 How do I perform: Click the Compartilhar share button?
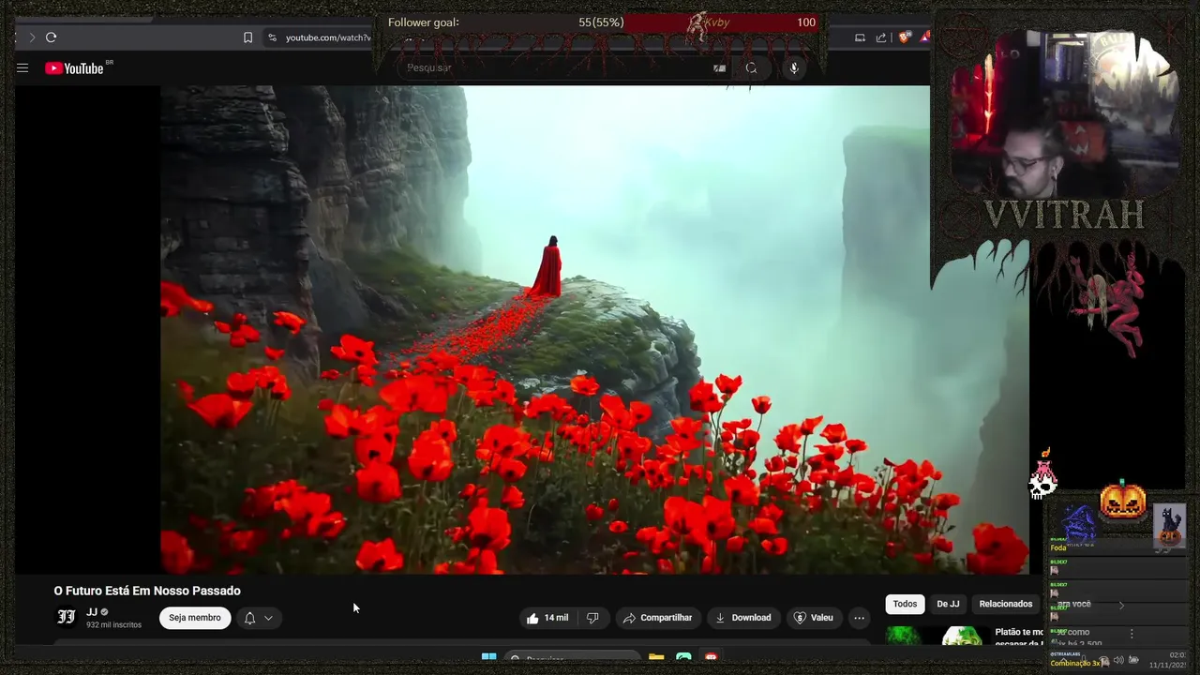point(657,618)
